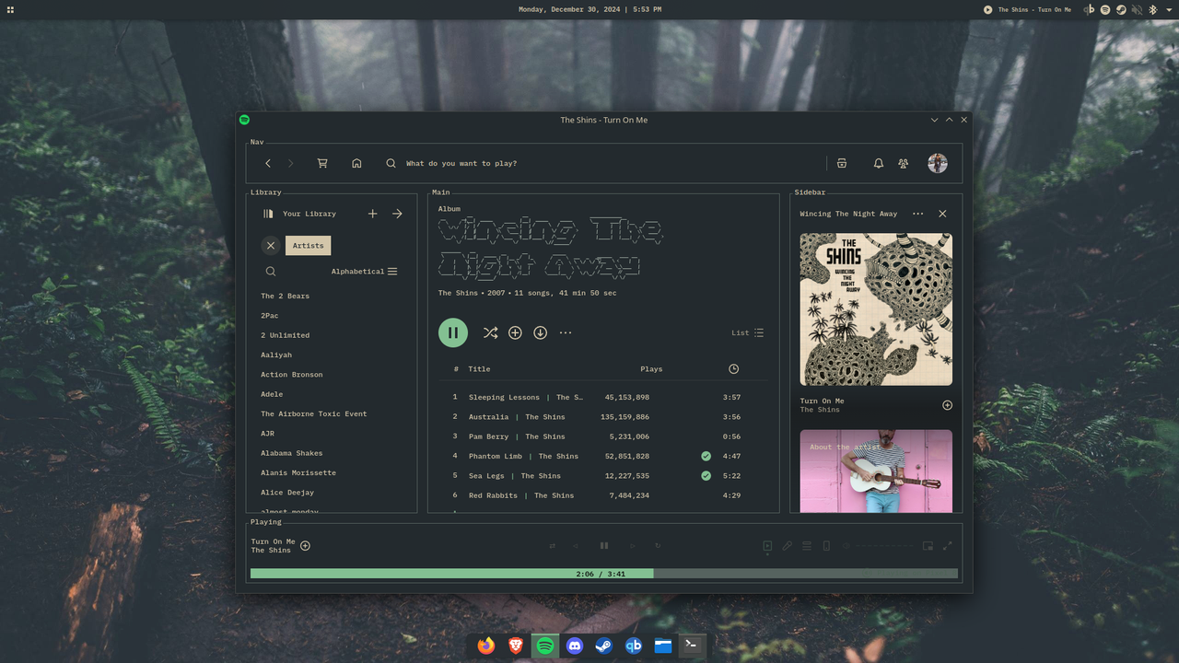Toggle saved checkmark for Sea Legs

706,476
